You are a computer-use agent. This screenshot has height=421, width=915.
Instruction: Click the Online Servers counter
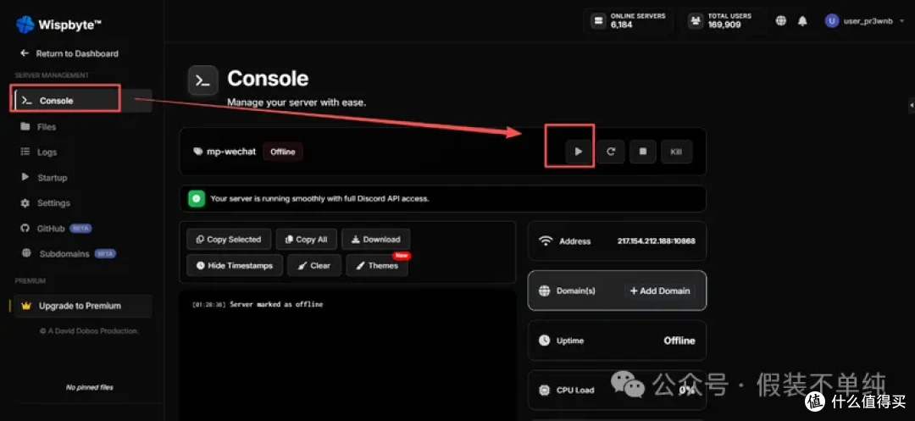click(x=628, y=20)
